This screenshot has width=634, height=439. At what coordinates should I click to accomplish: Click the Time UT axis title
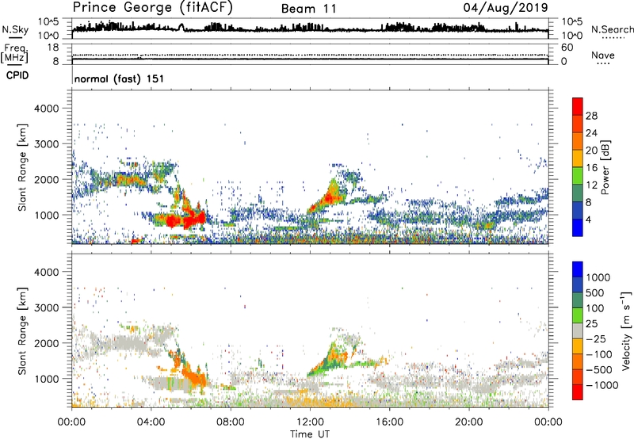pyautogui.click(x=310, y=434)
